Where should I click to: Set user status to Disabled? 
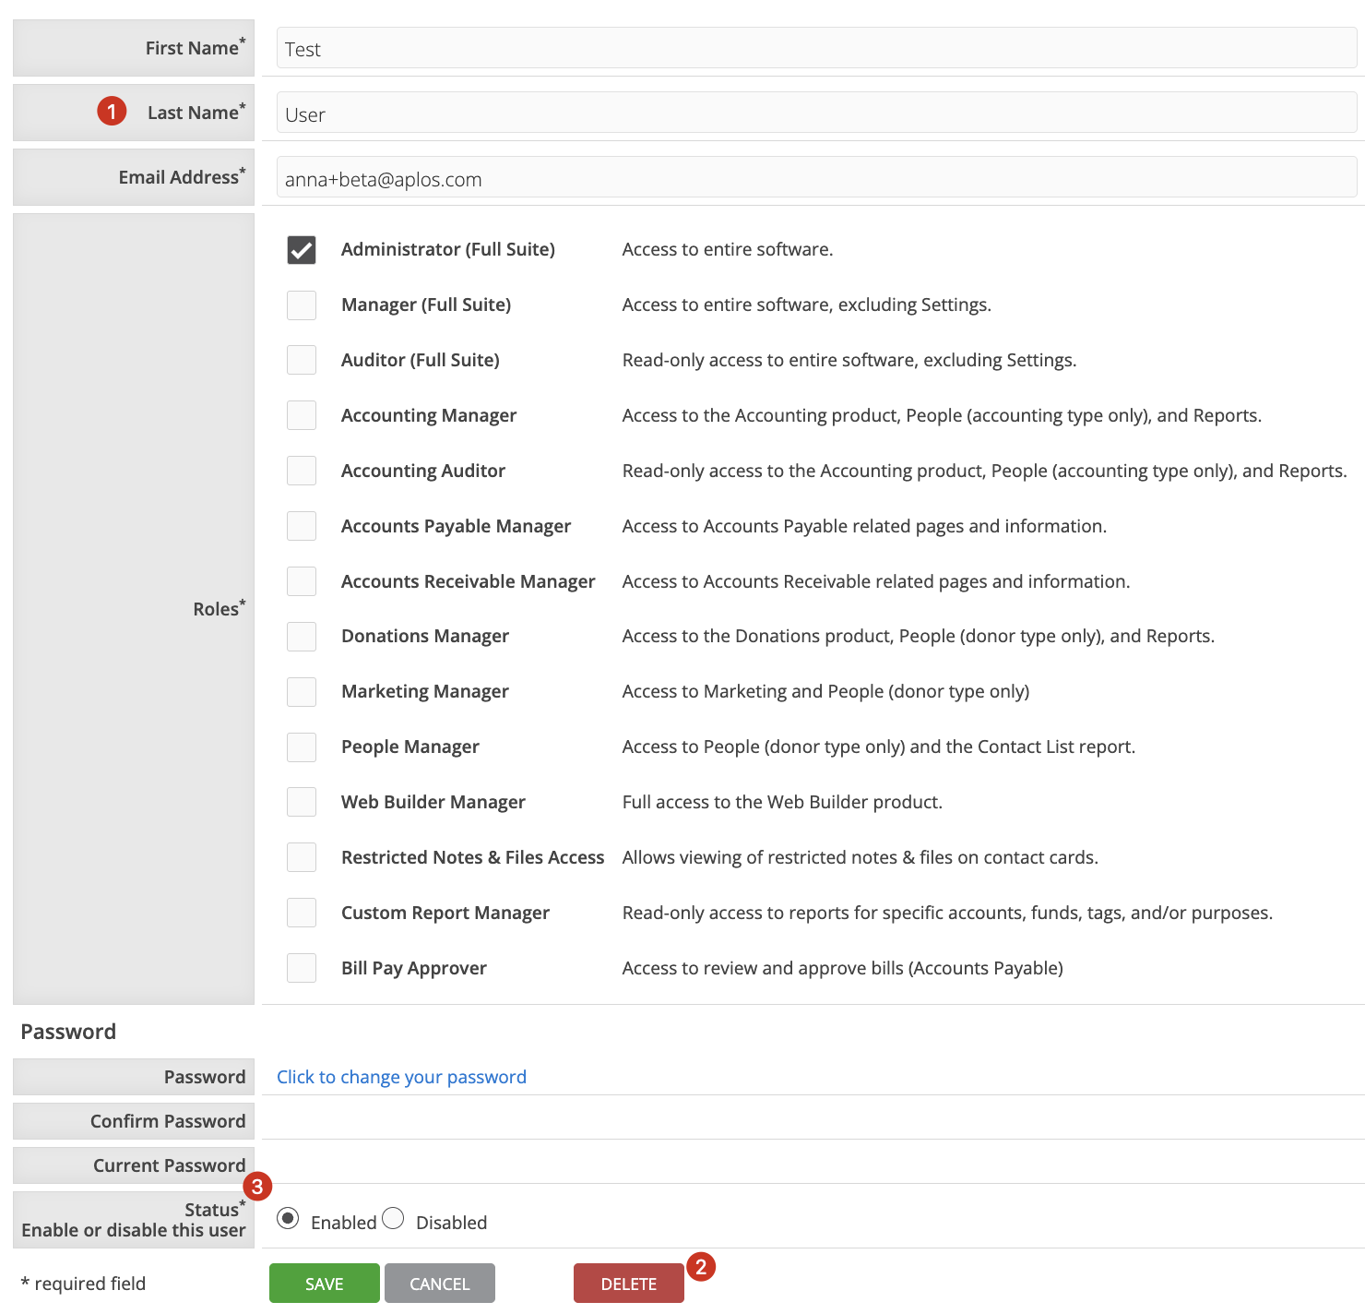[393, 1219]
